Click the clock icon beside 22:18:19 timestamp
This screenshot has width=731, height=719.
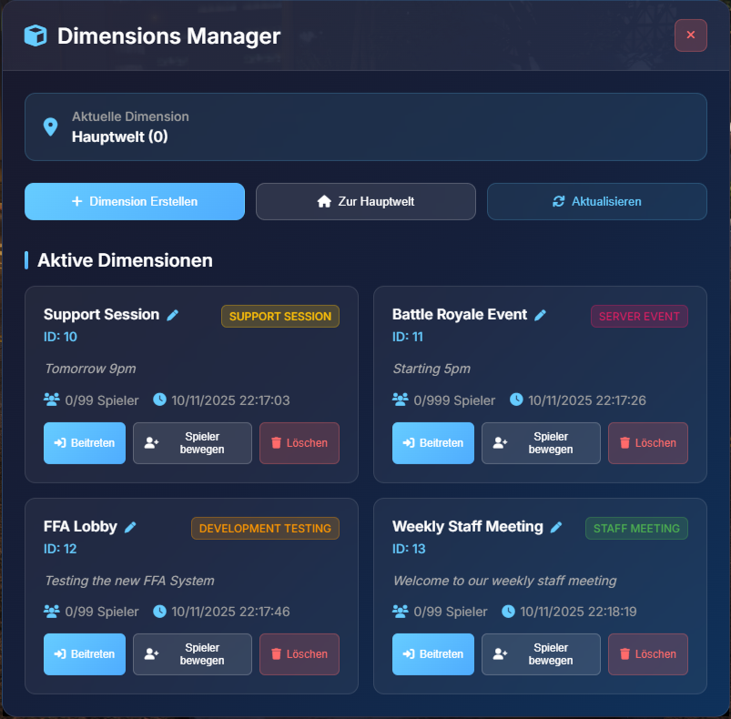pyautogui.click(x=509, y=611)
